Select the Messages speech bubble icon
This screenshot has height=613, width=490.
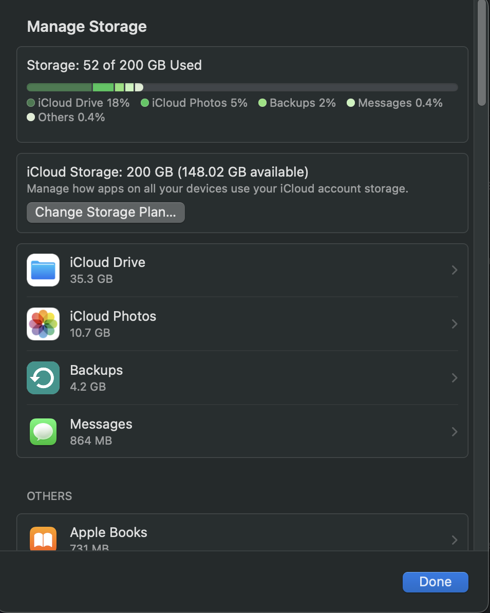click(43, 431)
